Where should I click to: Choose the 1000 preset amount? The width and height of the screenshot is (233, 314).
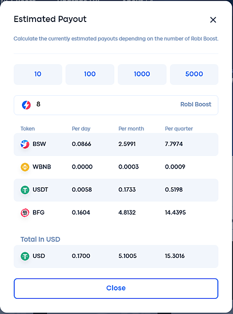[x=142, y=74]
